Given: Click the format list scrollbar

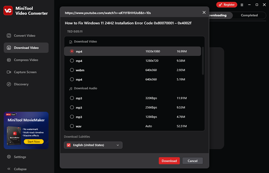Looking at the screenshot, I should (203, 61).
